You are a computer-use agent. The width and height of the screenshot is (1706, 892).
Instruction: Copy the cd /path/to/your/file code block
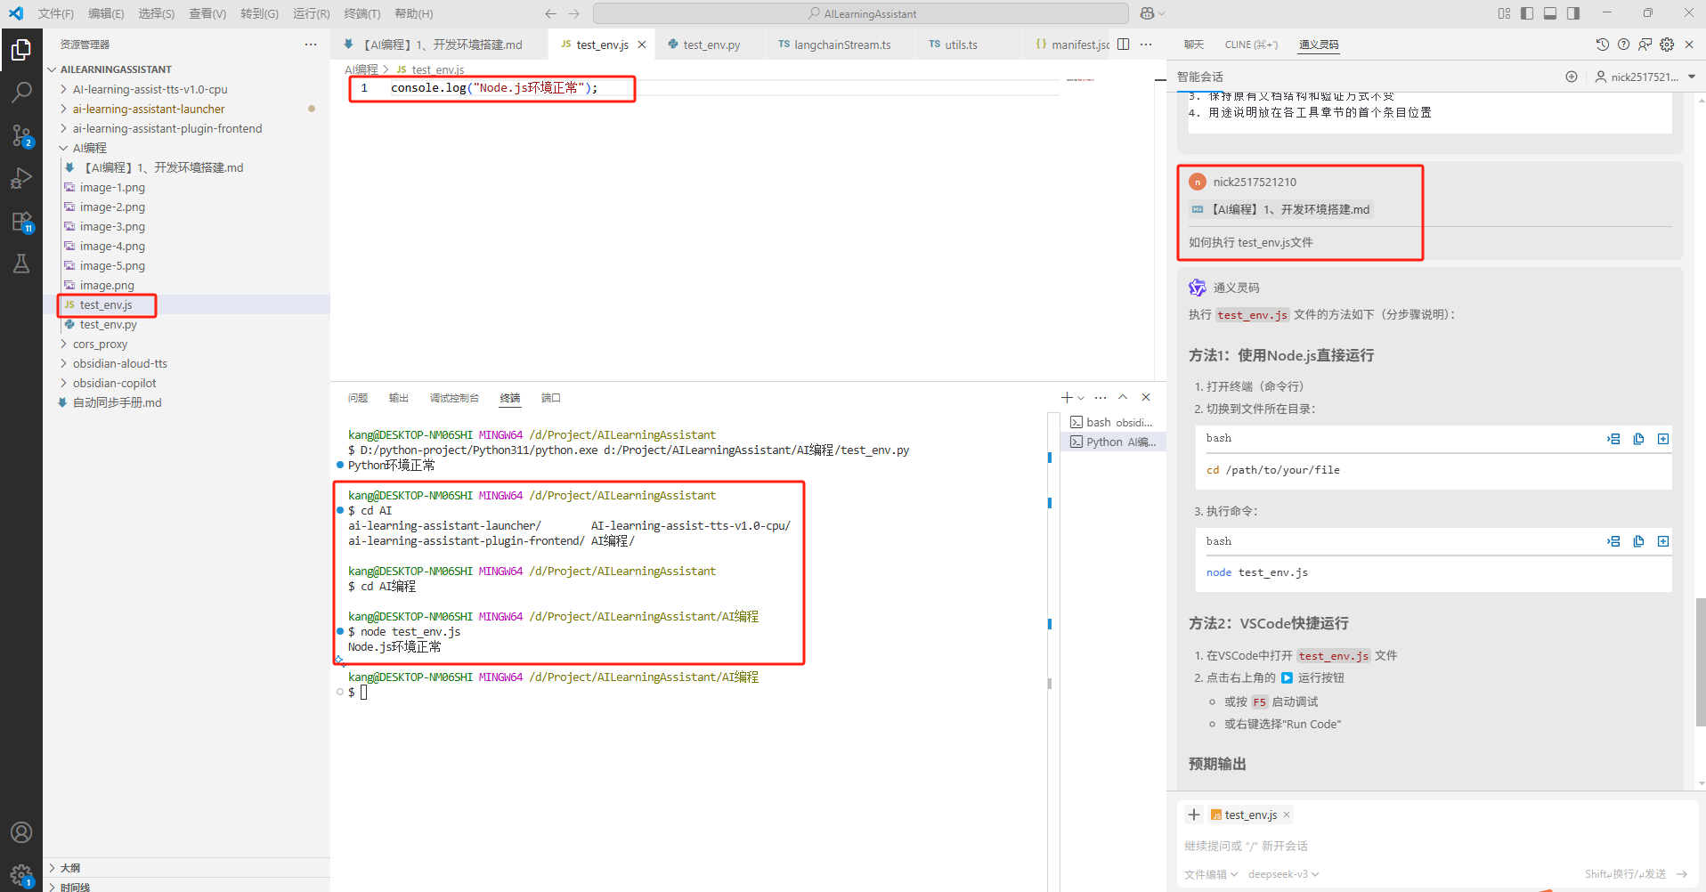(x=1638, y=439)
